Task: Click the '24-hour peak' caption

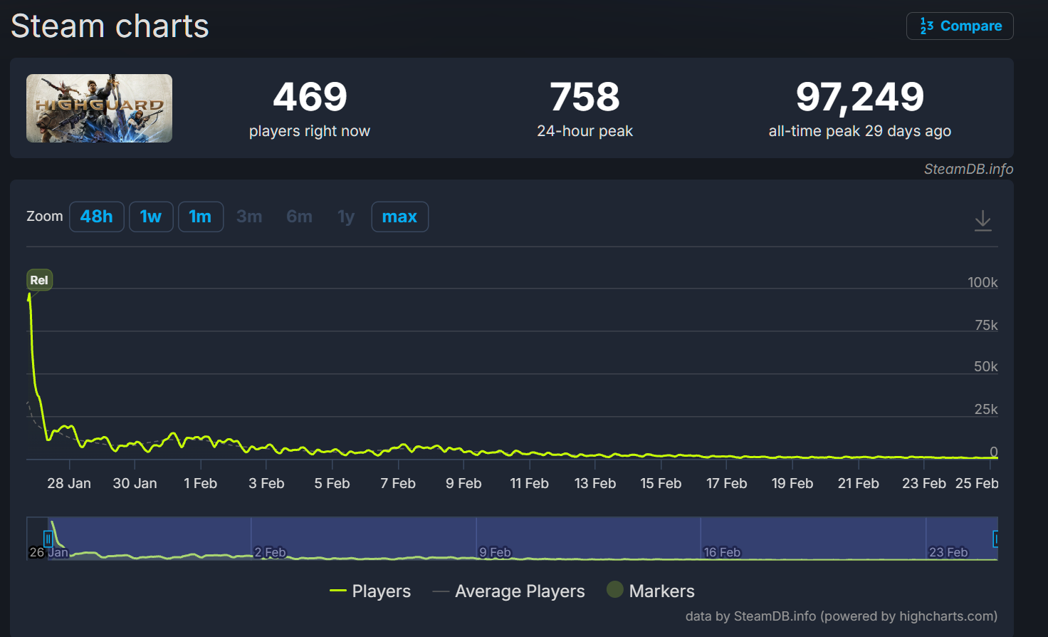Action: pos(585,131)
